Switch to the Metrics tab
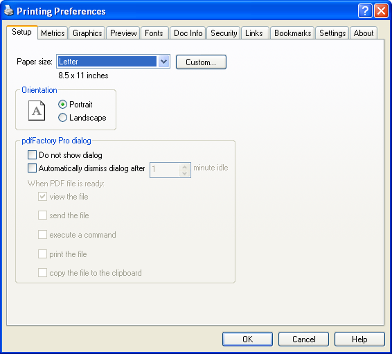This screenshot has width=392, height=354. click(53, 33)
